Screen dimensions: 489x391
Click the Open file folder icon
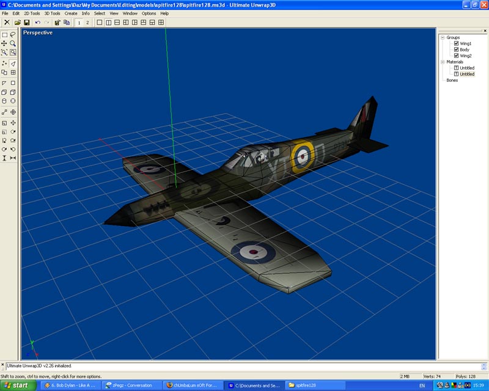point(18,23)
